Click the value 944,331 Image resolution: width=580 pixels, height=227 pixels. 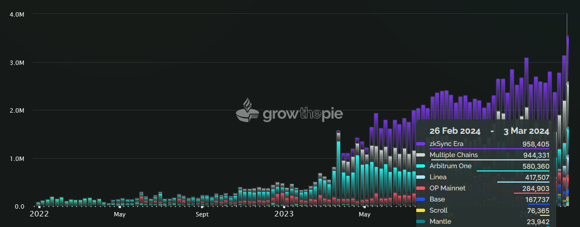pos(536,155)
